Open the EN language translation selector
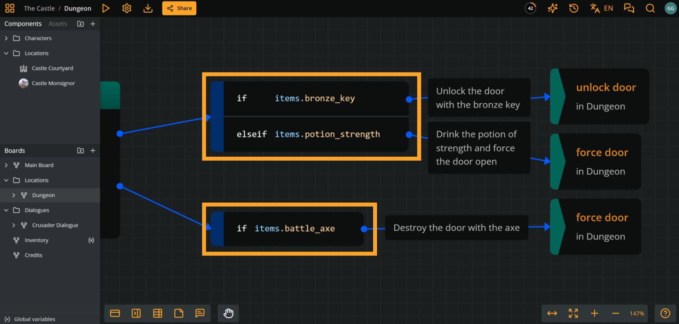Viewport: 679px width, 324px height. (x=601, y=8)
